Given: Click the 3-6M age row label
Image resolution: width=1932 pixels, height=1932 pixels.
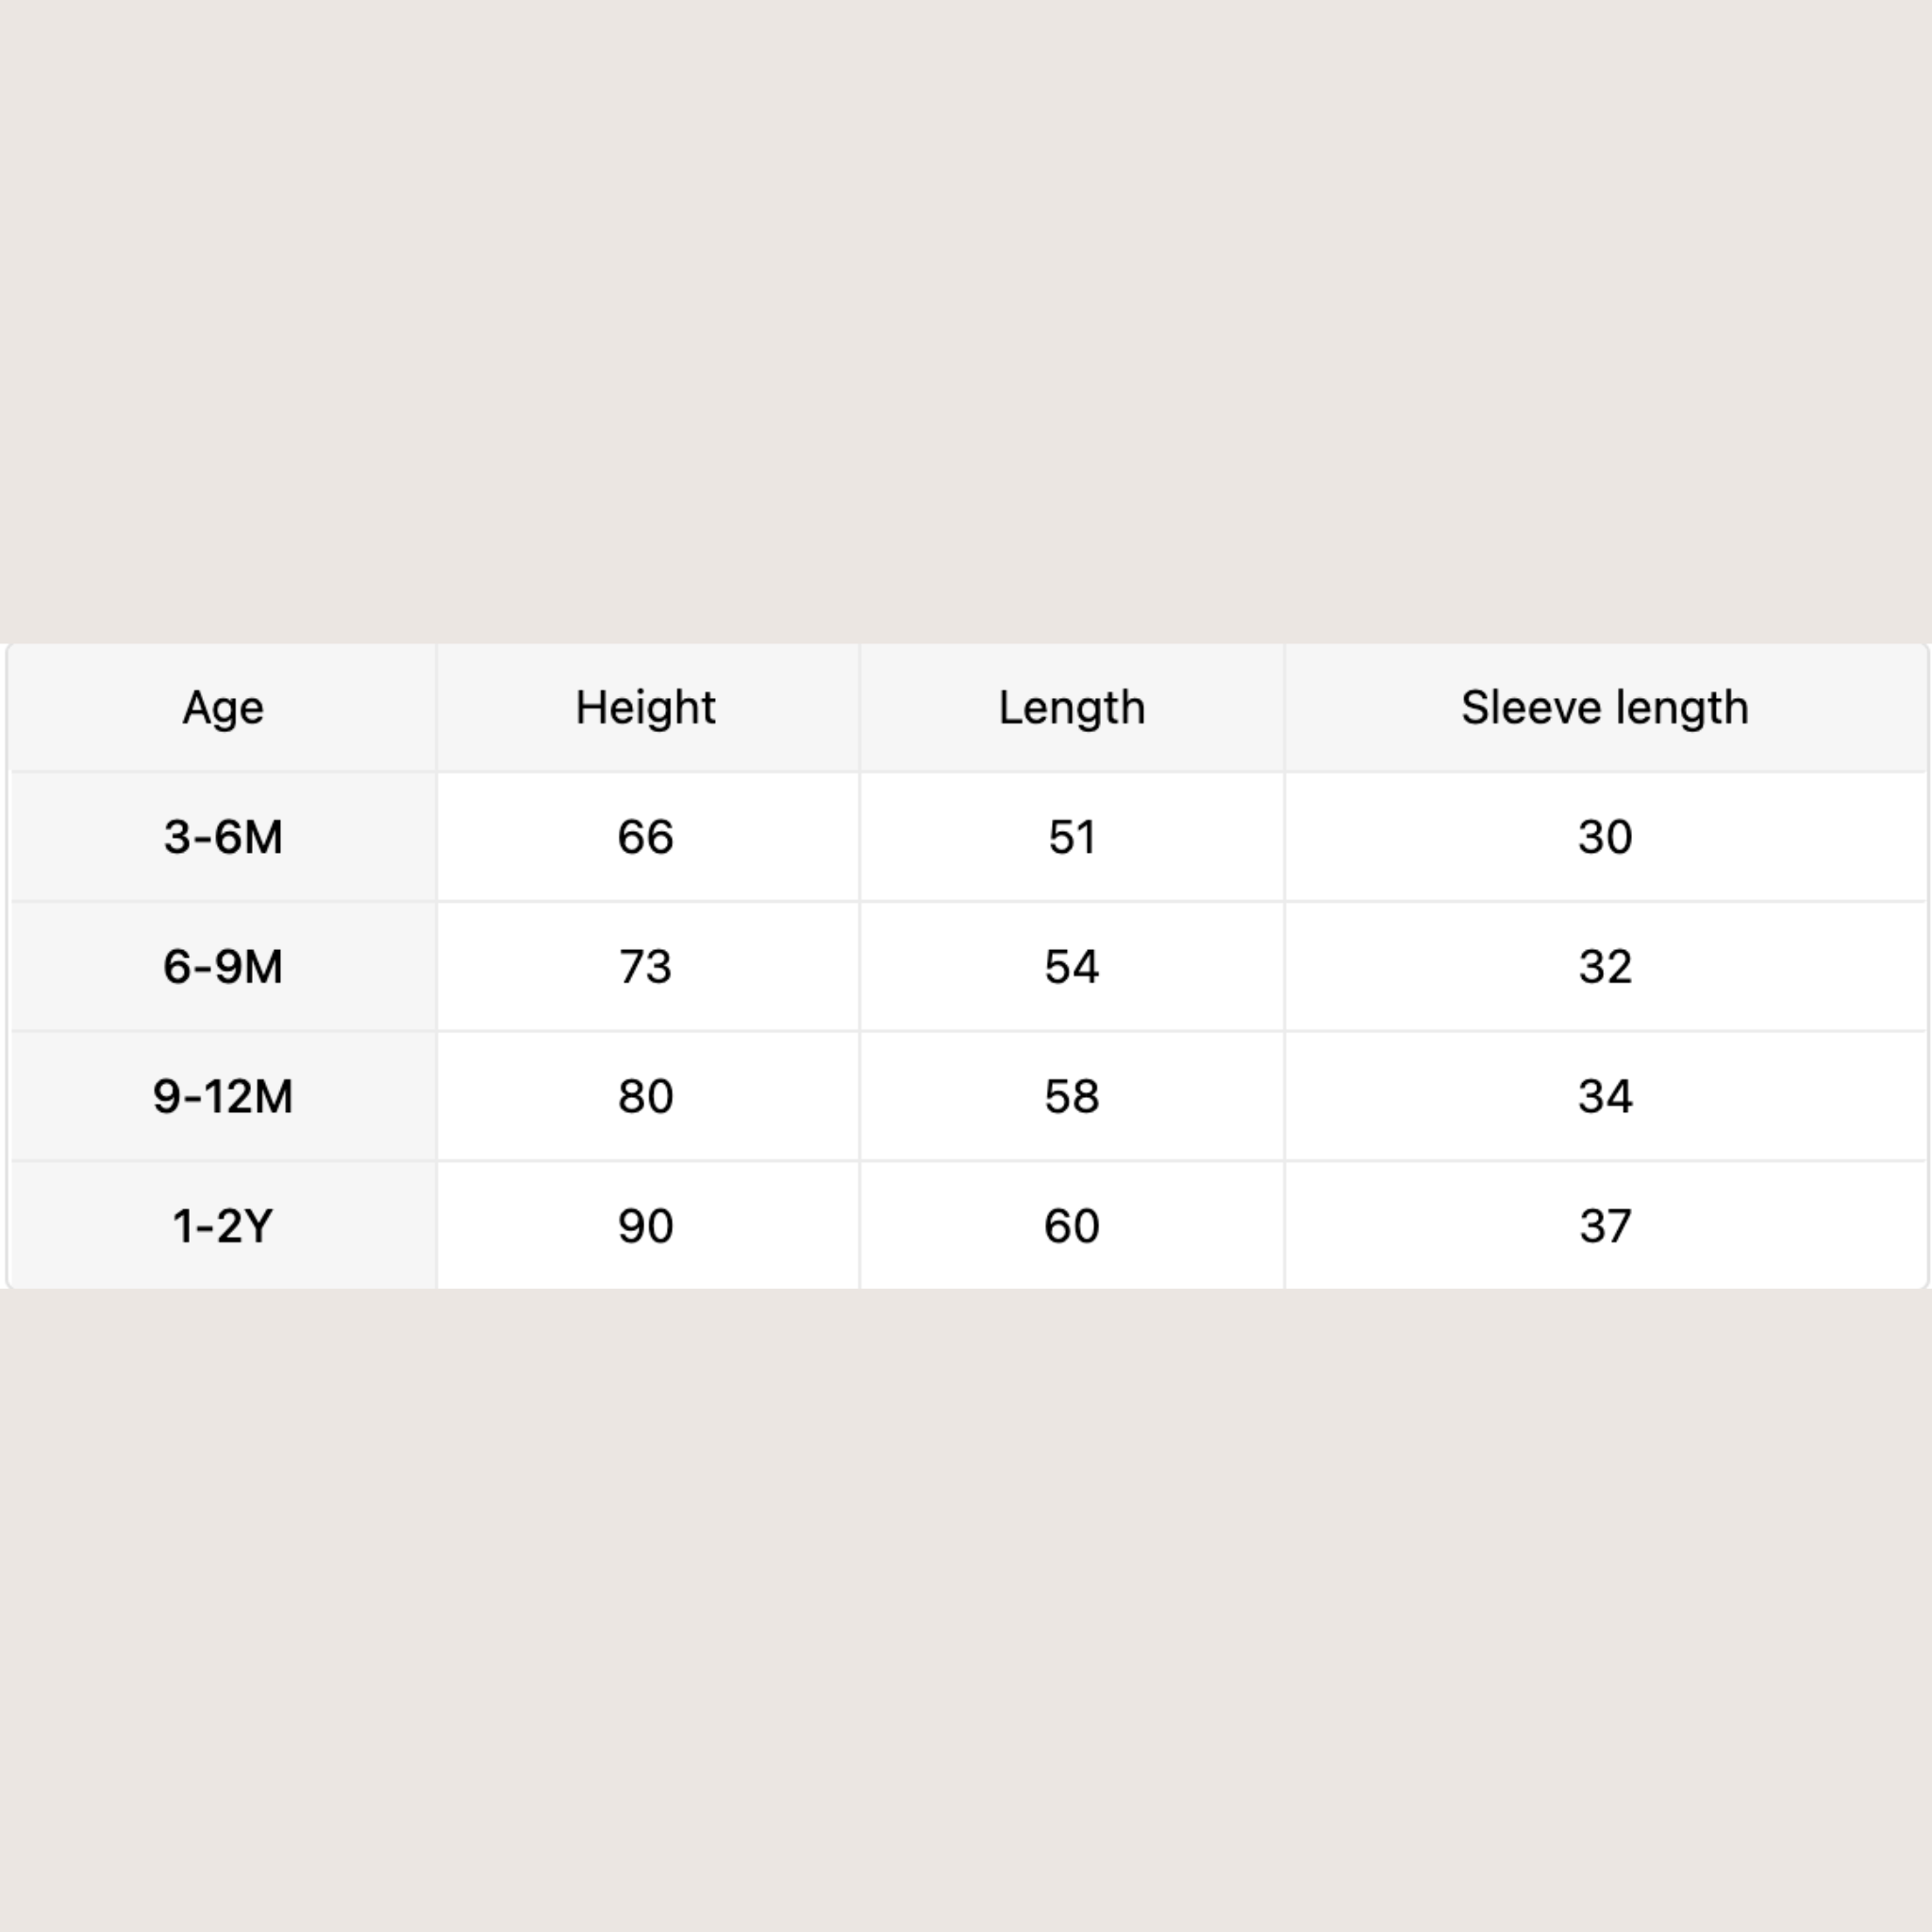Looking at the screenshot, I should pyautogui.click(x=223, y=837).
